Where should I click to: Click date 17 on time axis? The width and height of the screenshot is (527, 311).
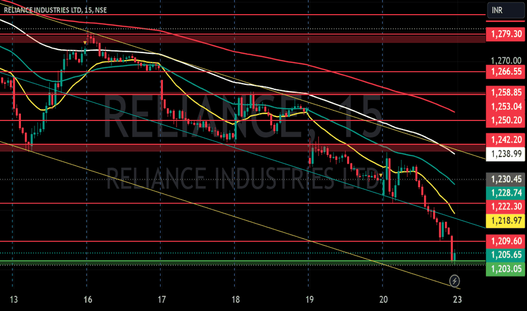pyautogui.click(x=162, y=299)
